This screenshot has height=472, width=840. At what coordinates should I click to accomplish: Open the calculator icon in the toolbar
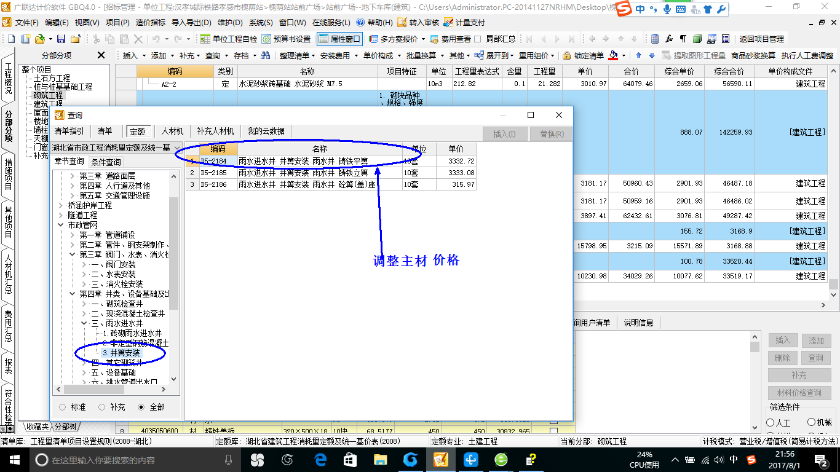[x=656, y=39]
